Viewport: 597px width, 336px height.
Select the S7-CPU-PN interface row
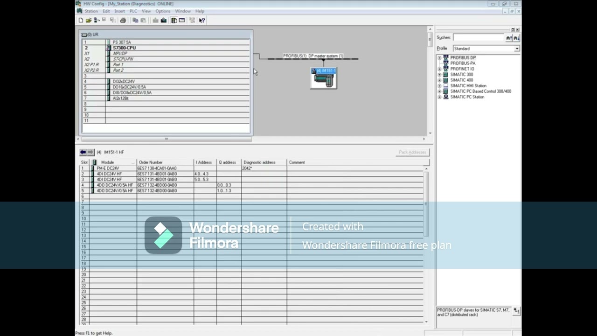point(166,59)
